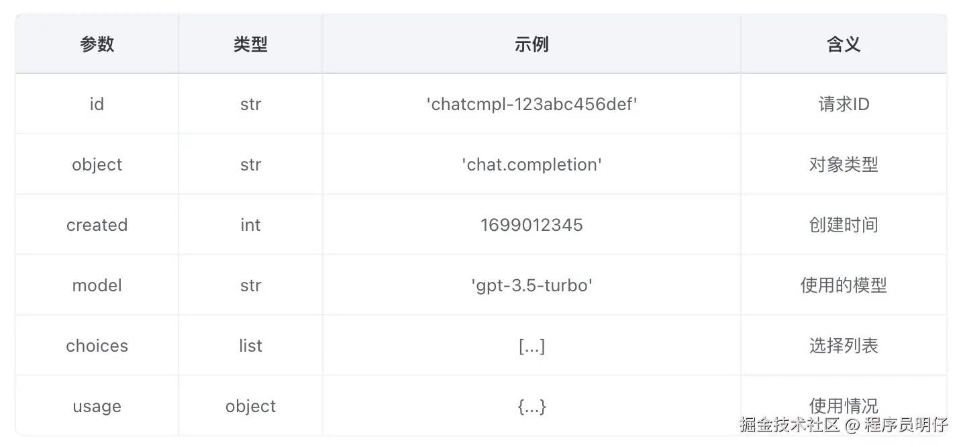Image resolution: width=961 pixels, height=447 pixels.
Task: Click the 请求ID meaning cell
Action: pyautogui.click(x=844, y=104)
